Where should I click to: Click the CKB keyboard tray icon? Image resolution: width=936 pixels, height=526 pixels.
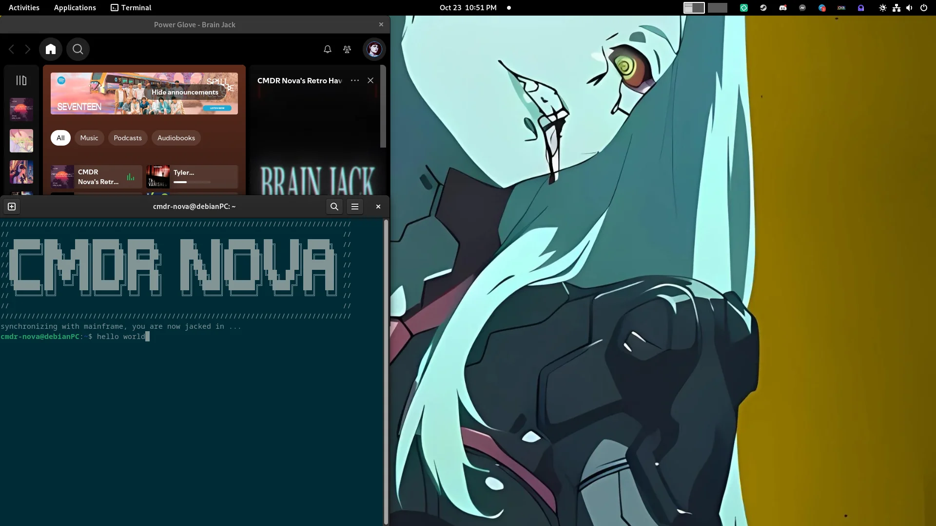[x=841, y=8]
